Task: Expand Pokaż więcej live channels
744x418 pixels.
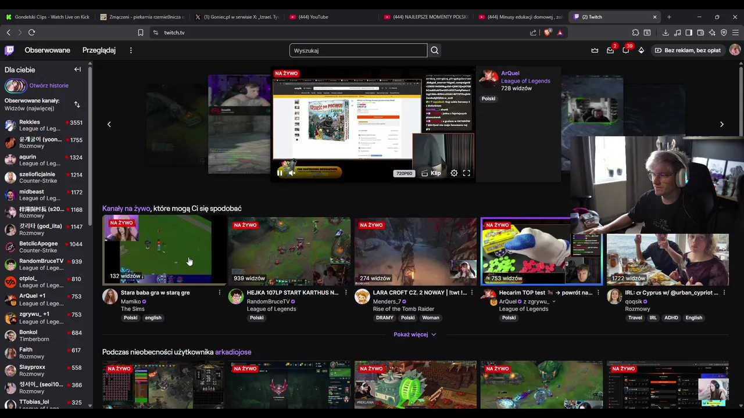Action: coord(414,334)
